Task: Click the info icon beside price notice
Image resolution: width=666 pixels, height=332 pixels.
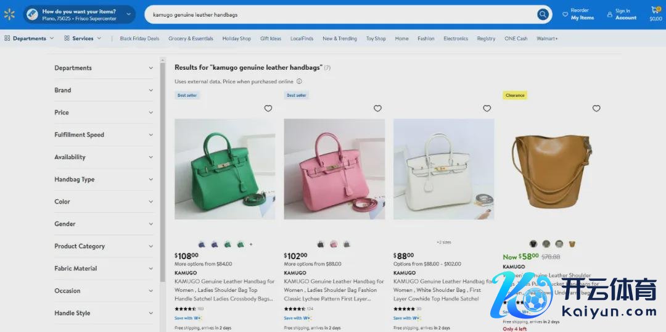Action: tap(299, 81)
